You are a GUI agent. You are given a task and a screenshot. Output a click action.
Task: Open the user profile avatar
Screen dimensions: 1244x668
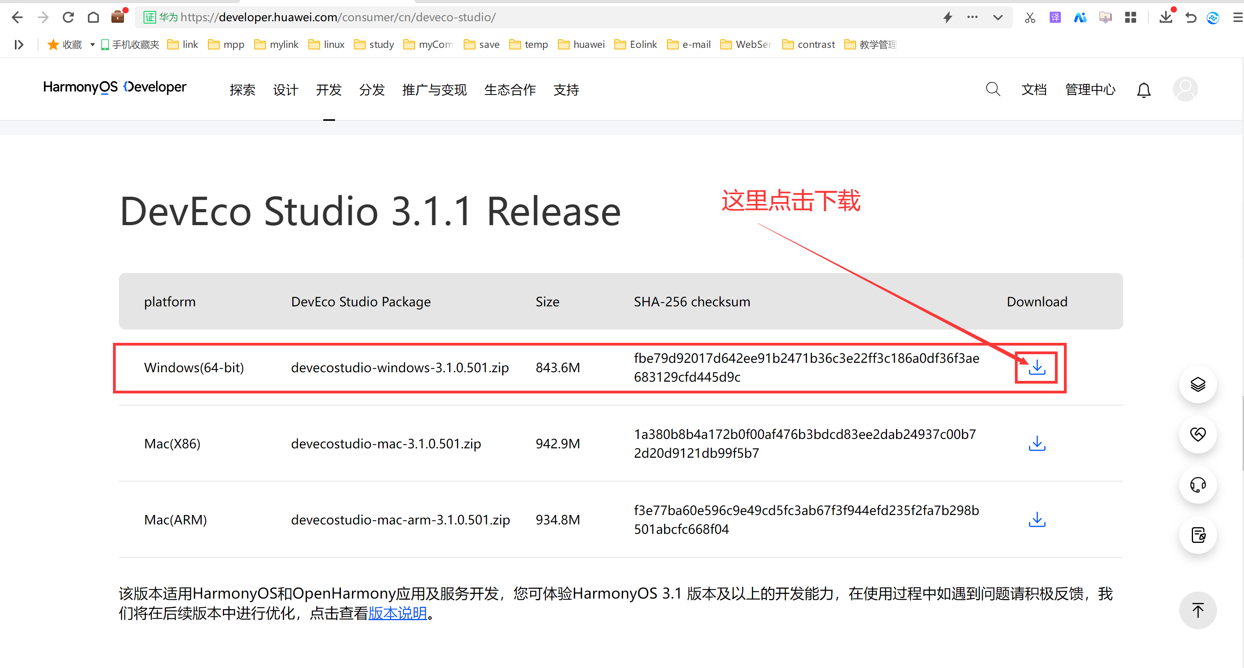[1185, 89]
